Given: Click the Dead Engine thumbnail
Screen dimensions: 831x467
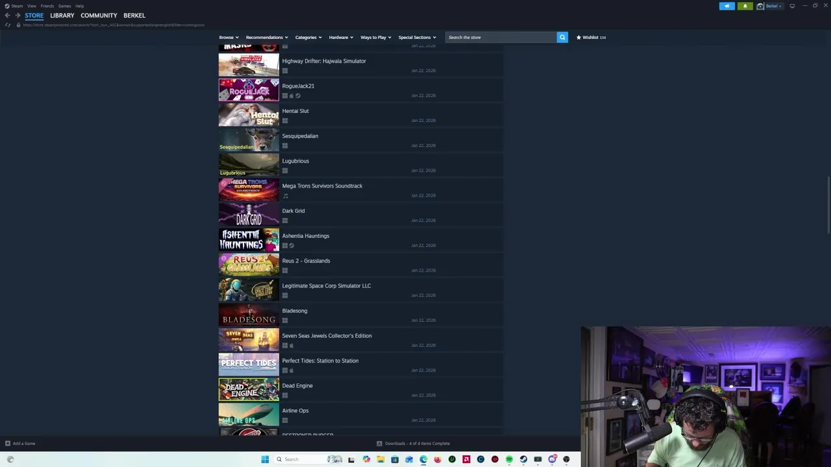Looking at the screenshot, I should pos(249,390).
